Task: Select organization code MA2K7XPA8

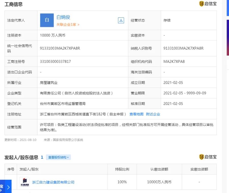Action: point(174,61)
